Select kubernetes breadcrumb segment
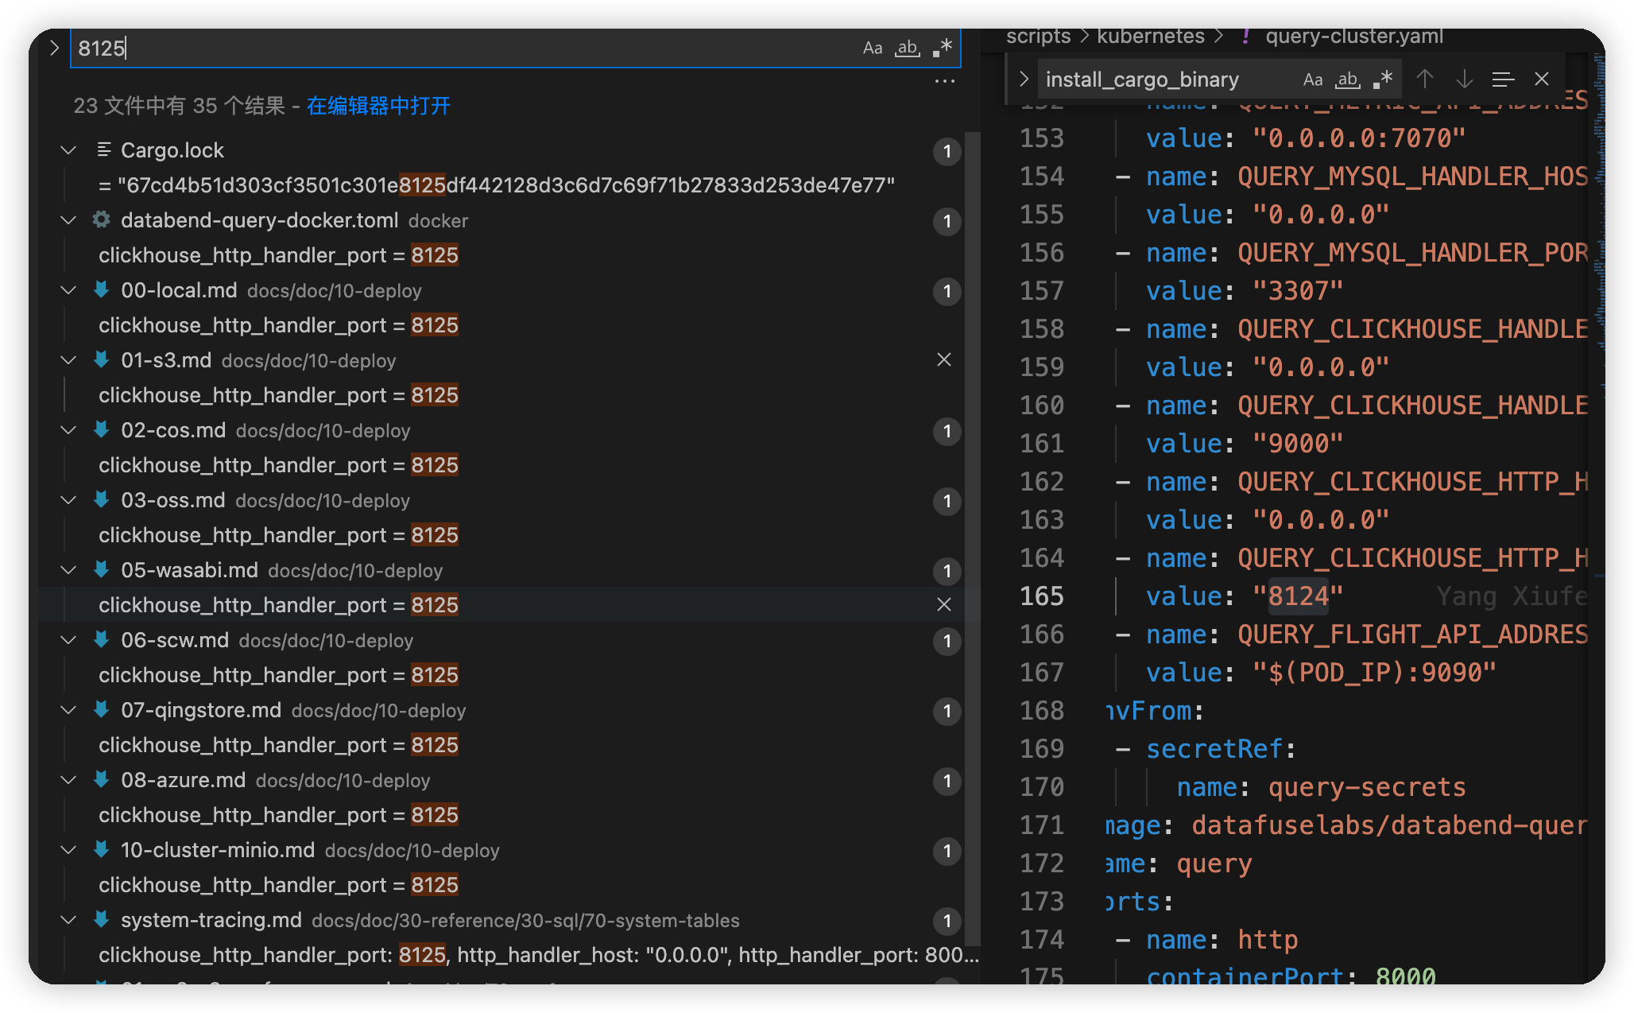The width and height of the screenshot is (1634, 1013). [x=1151, y=37]
